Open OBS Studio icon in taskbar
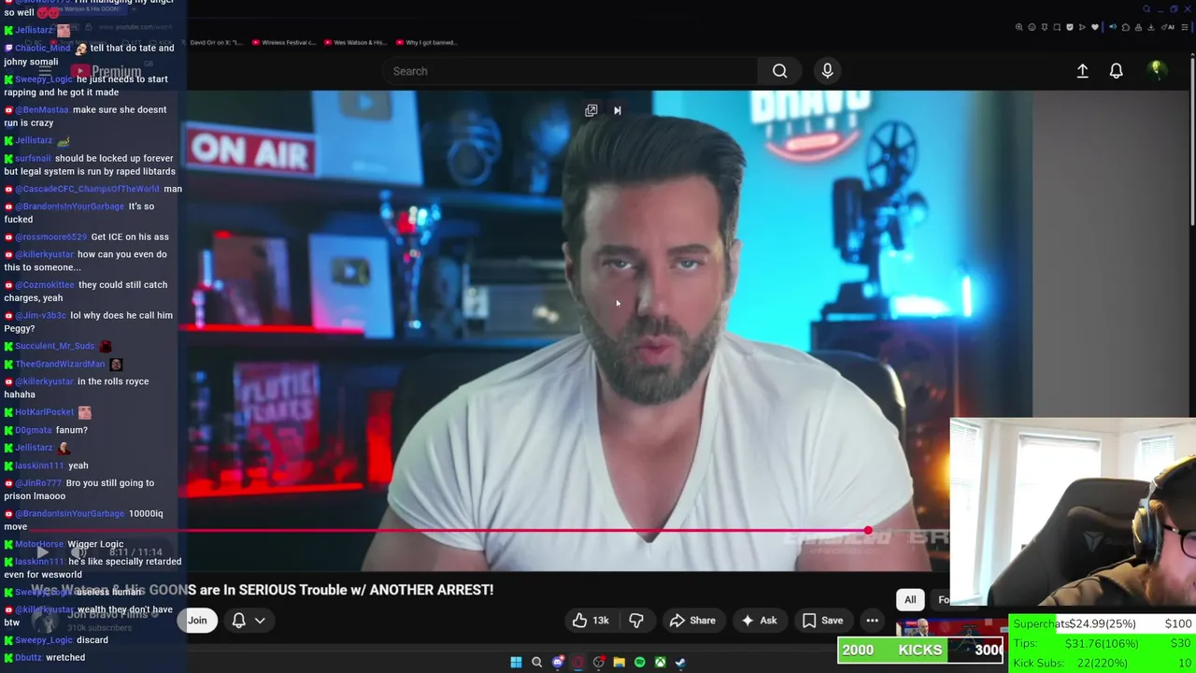This screenshot has width=1196, height=673. coord(599,662)
